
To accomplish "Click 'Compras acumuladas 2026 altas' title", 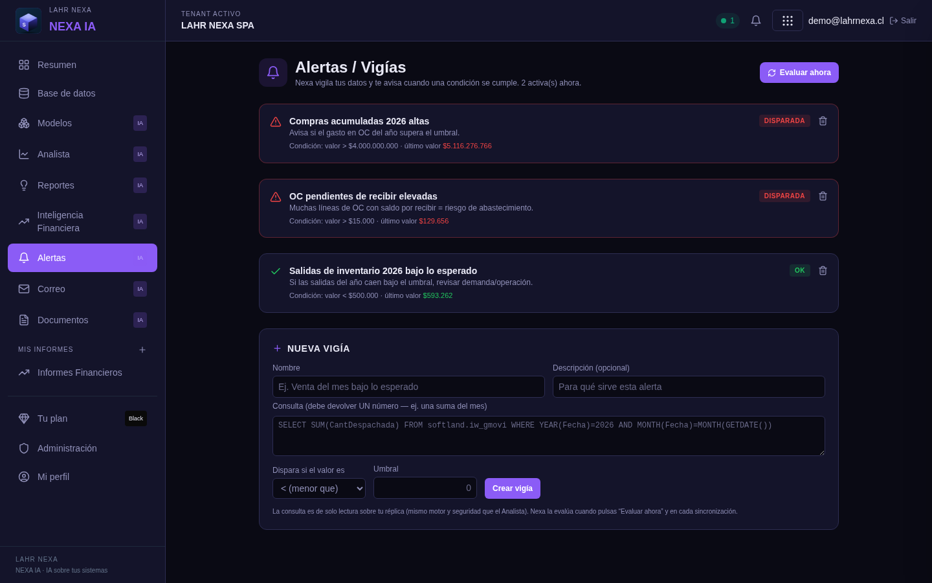I will (359, 121).
